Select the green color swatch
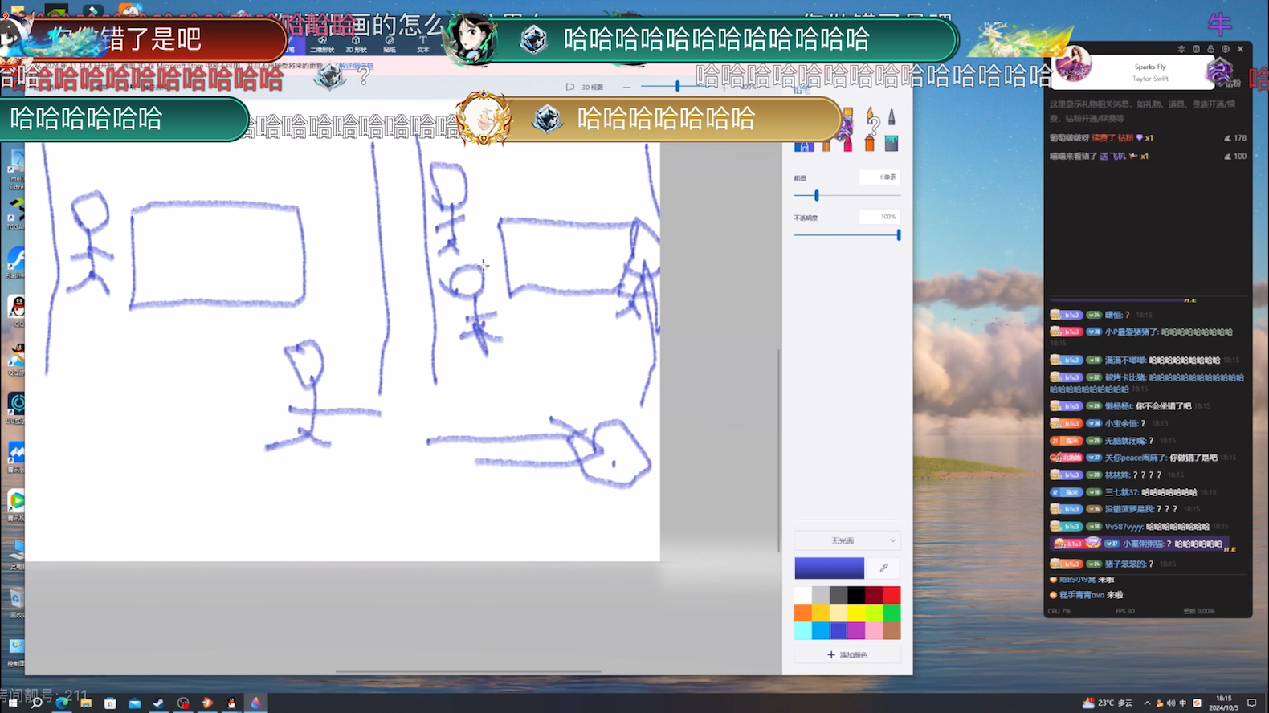The image size is (1269, 713). point(892,613)
